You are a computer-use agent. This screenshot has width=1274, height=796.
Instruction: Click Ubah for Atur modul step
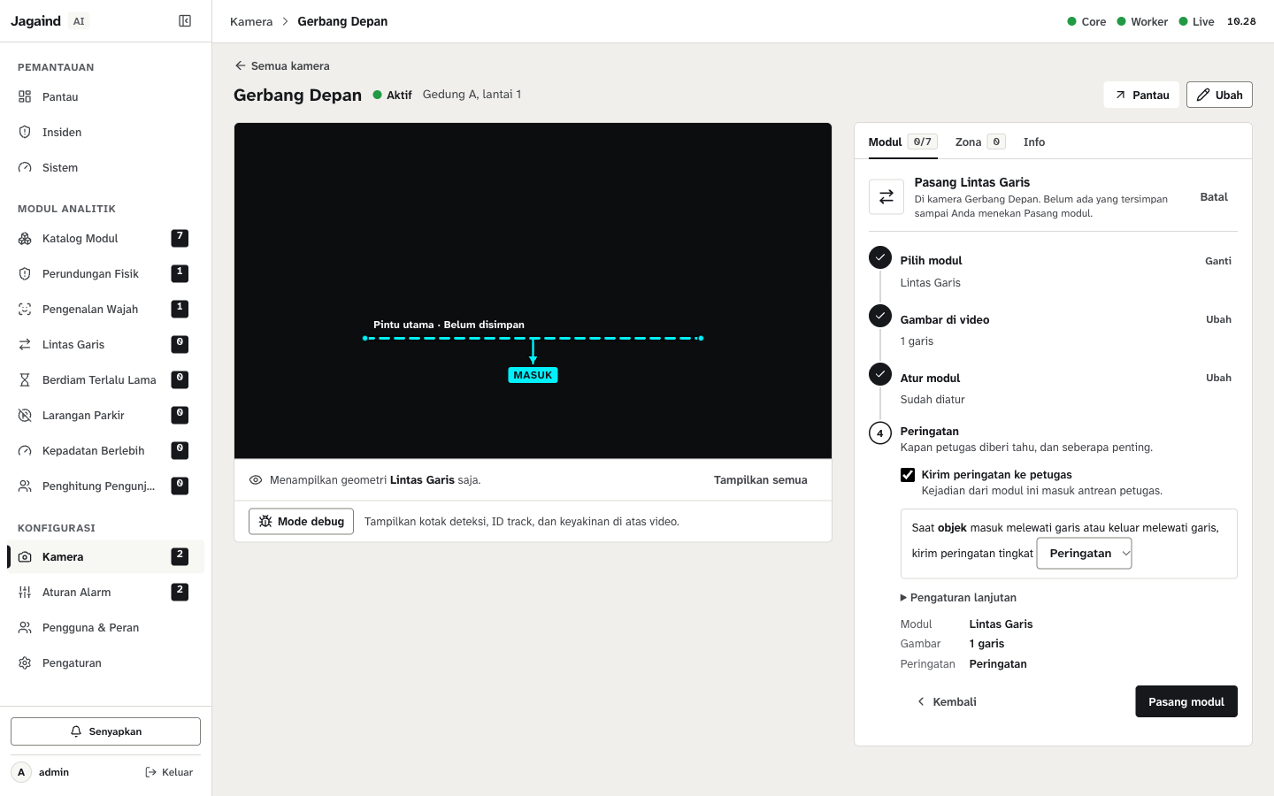click(1218, 378)
